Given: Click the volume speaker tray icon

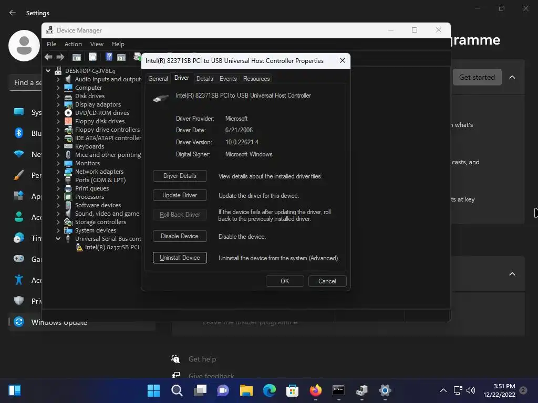Looking at the screenshot, I should [471, 390].
